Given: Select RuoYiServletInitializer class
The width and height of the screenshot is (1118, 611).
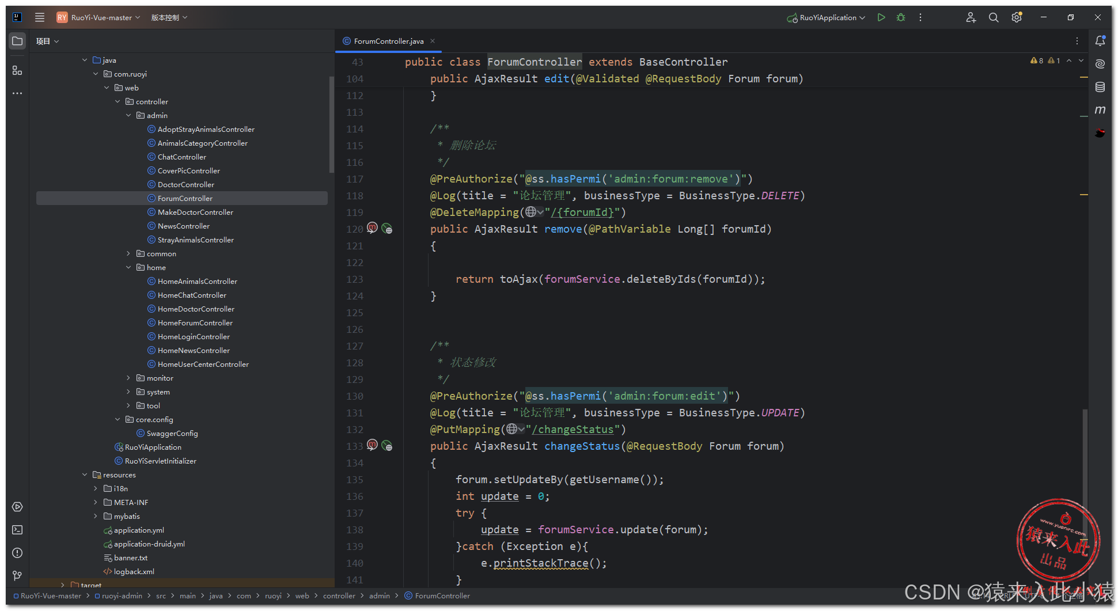Looking at the screenshot, I should coord(156,461).
